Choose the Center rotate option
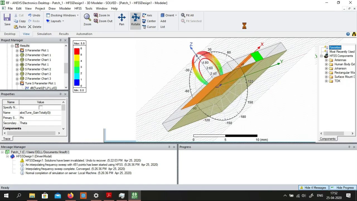 (x=149, y=21)
